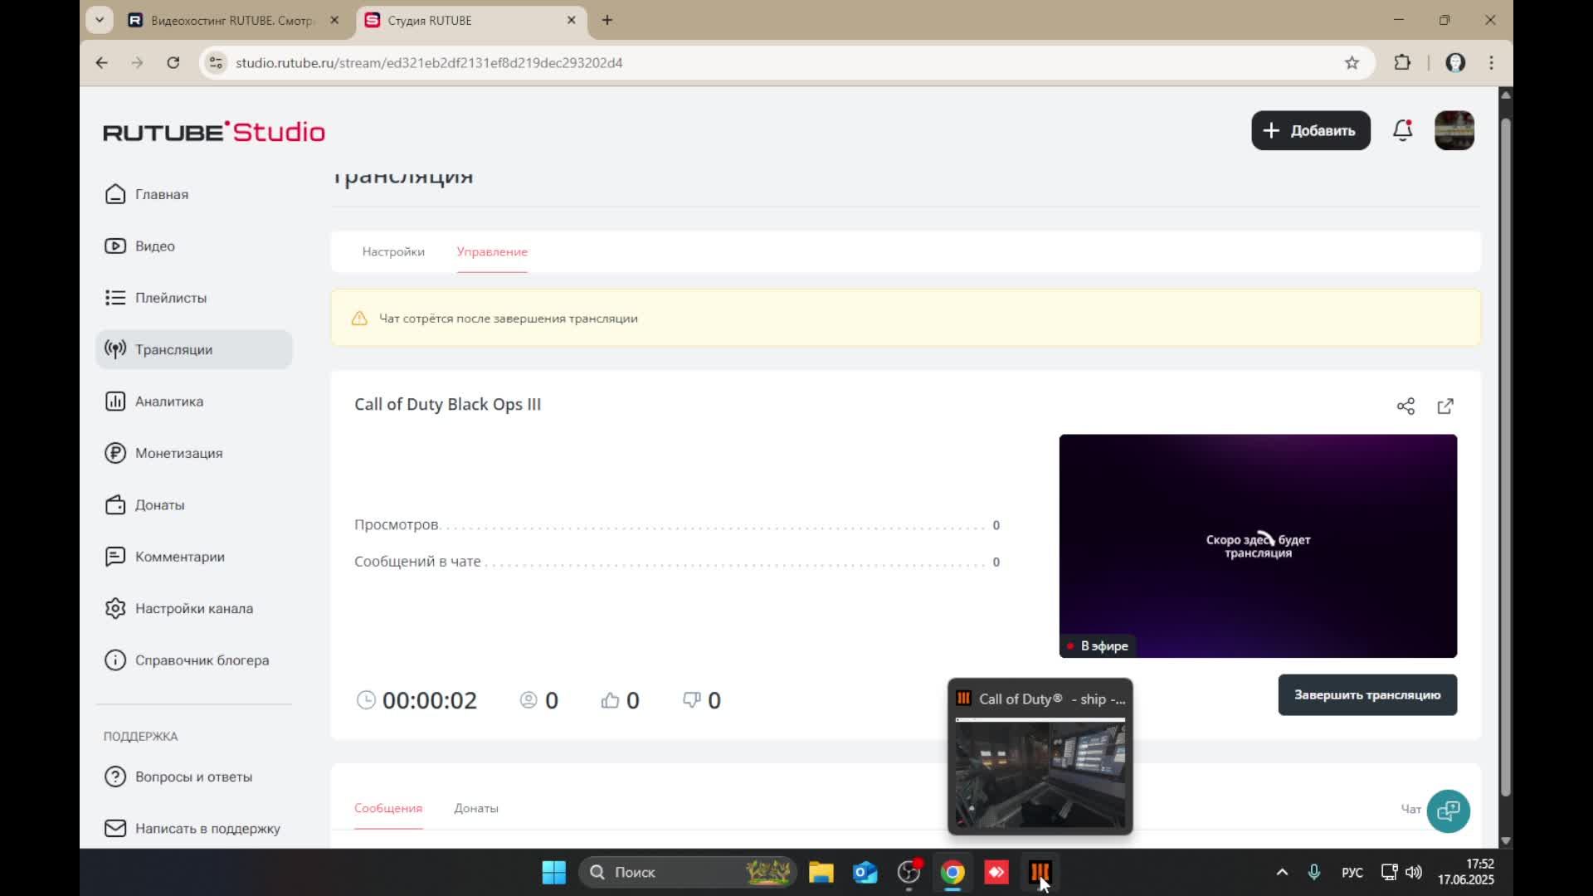The image size is (1593, 896).
Task: Click the page vertical scrollbar
Action: [1506, 456]
